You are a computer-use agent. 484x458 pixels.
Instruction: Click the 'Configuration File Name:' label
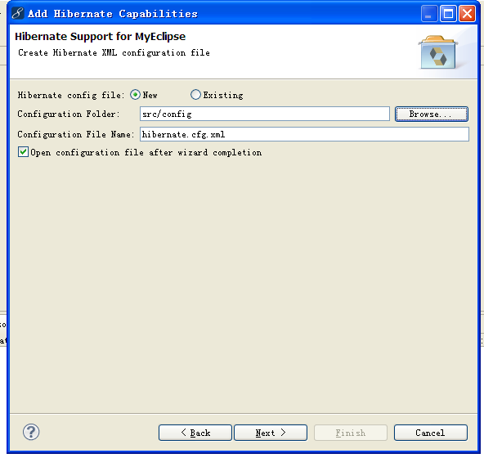coord(76,134)
